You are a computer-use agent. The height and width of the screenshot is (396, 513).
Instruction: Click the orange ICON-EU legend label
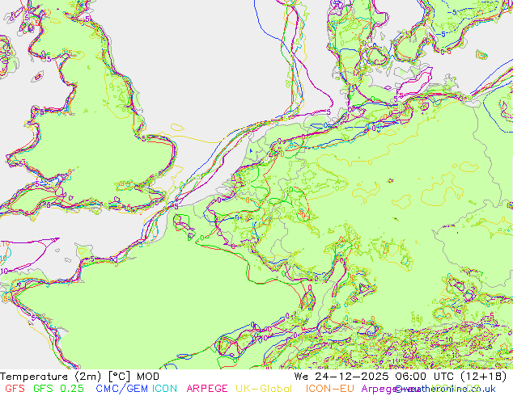330,389
